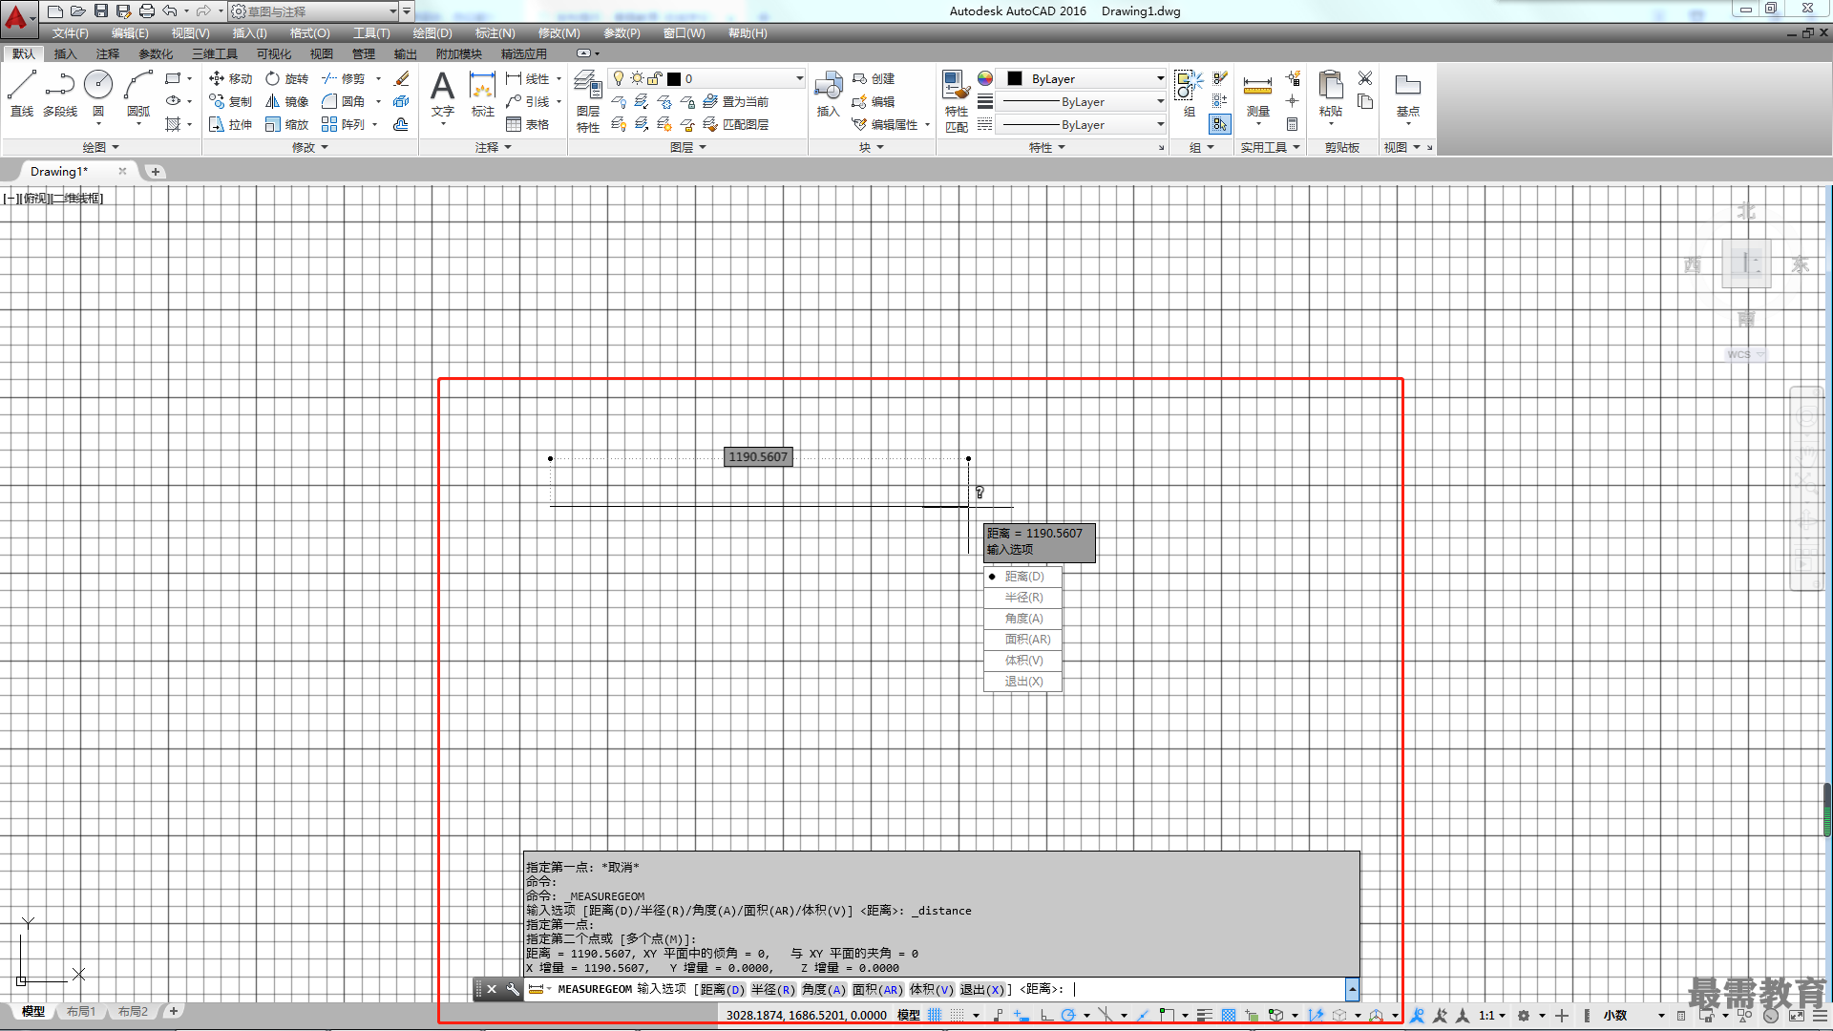The height and width of the screenshot is (1031, 1833).
Task: Click 置为当前 layer button
Action: (735, 101)
